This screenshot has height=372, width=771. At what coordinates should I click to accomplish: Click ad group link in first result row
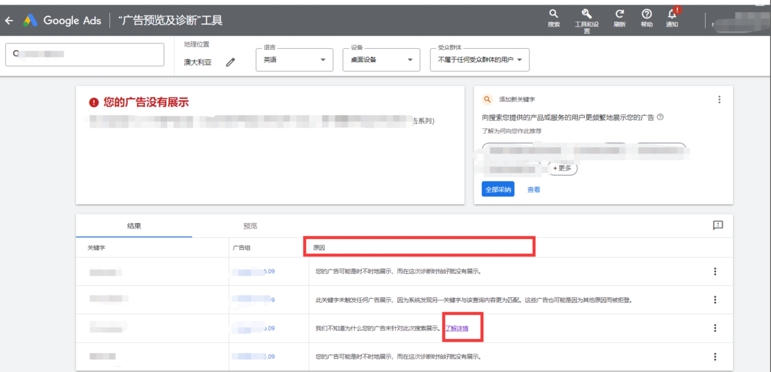coord(254,272)
